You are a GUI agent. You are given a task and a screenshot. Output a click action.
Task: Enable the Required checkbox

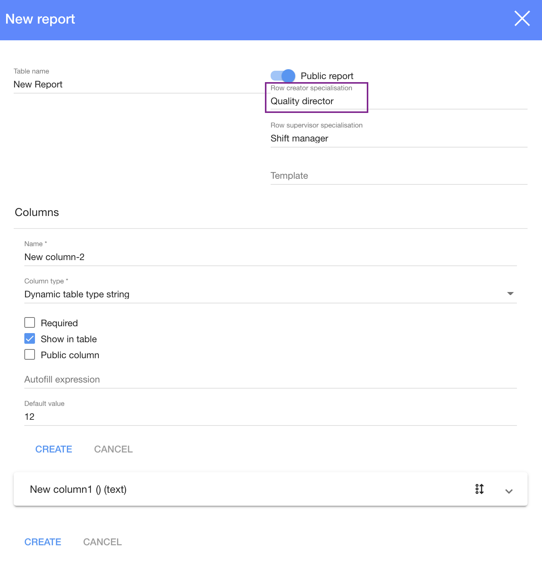click(30, 323)
